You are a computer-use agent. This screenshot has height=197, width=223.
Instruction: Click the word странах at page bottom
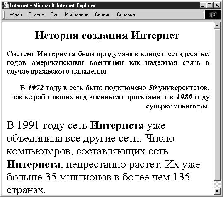tap(26, 190)
